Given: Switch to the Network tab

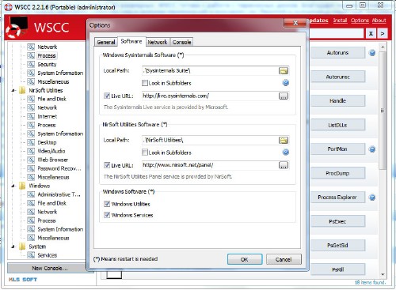Looking at the screenshot, I should 158,42.
